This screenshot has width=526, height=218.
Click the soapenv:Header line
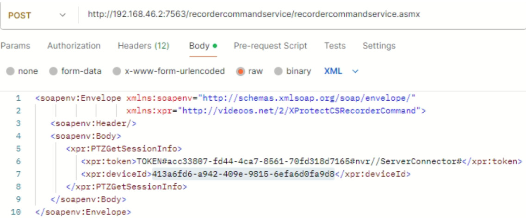93,123
